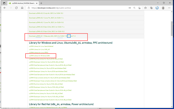Viewport: 174px width, 109px height.
Task: Click the page vertical scrollbar thumb
Action: tap(172, 28)
